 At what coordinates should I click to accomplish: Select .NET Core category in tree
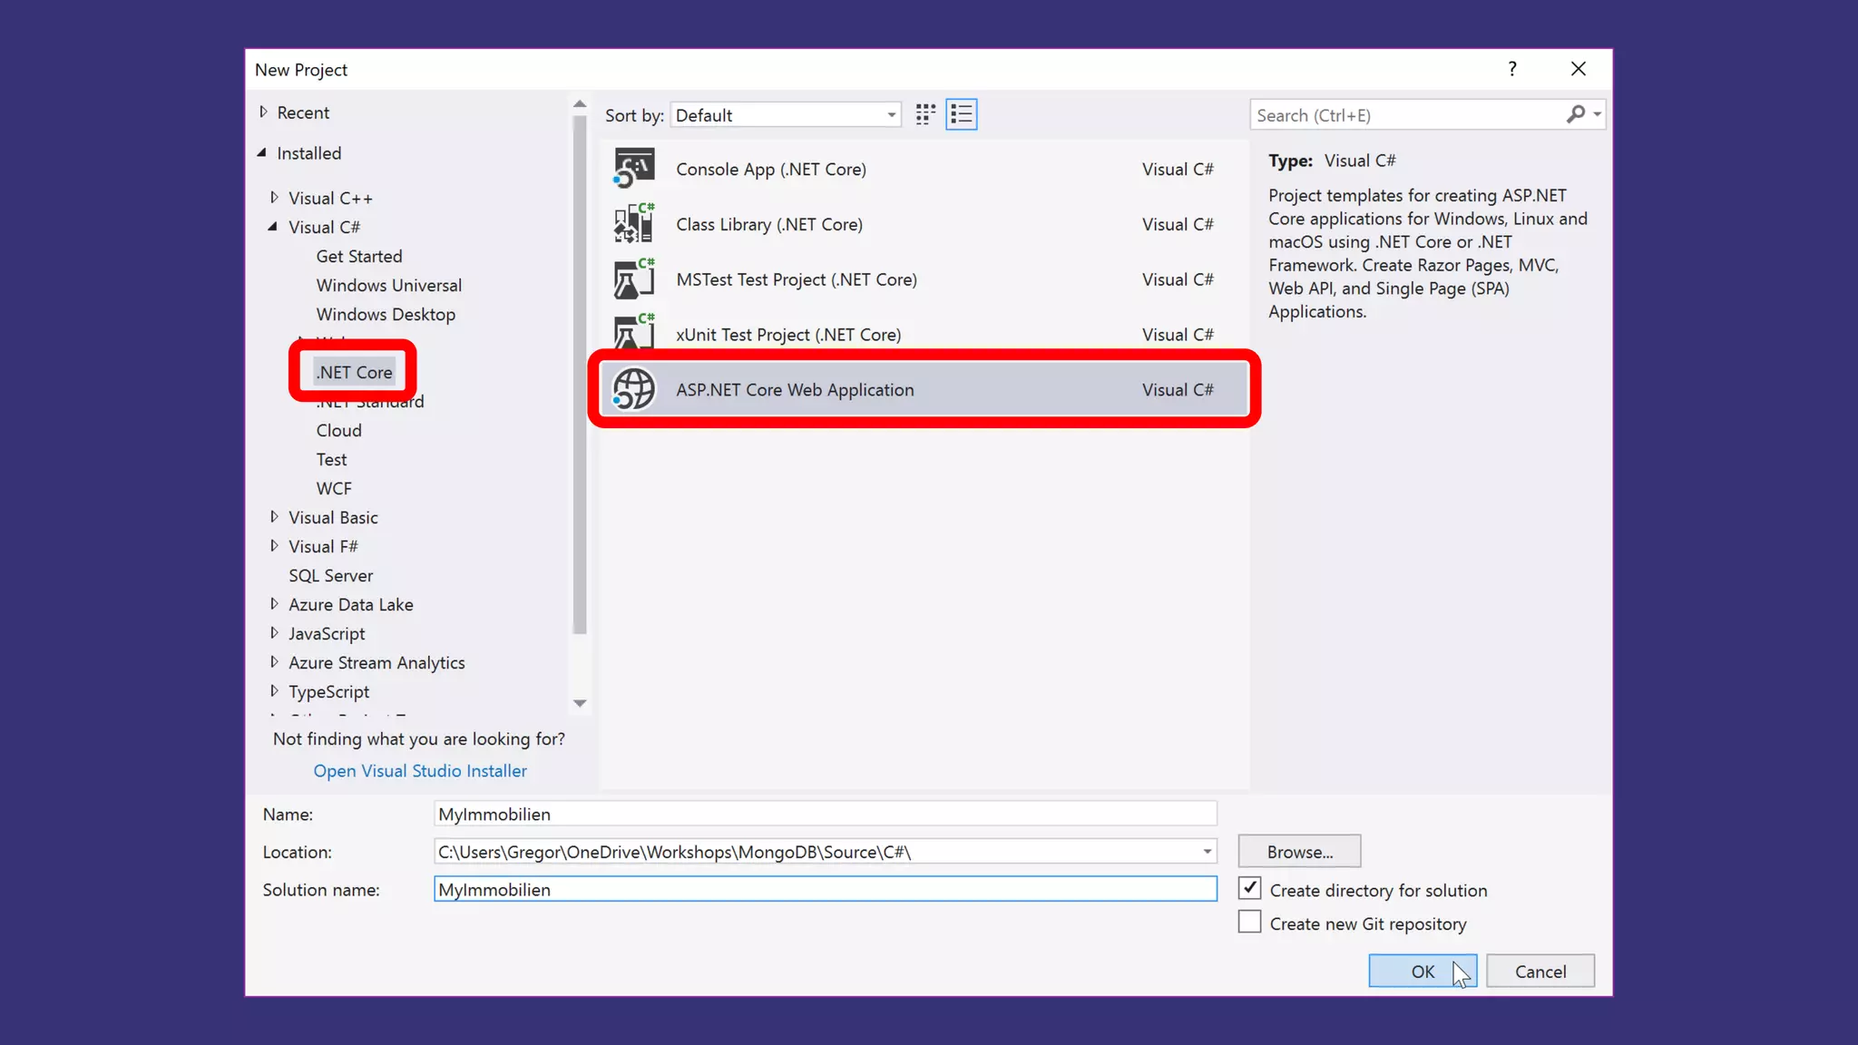[355, 372]
